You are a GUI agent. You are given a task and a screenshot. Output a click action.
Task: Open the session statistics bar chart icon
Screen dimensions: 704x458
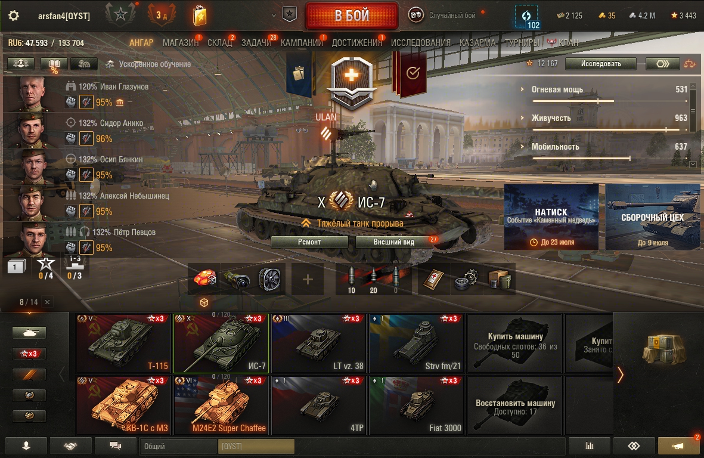590,446
